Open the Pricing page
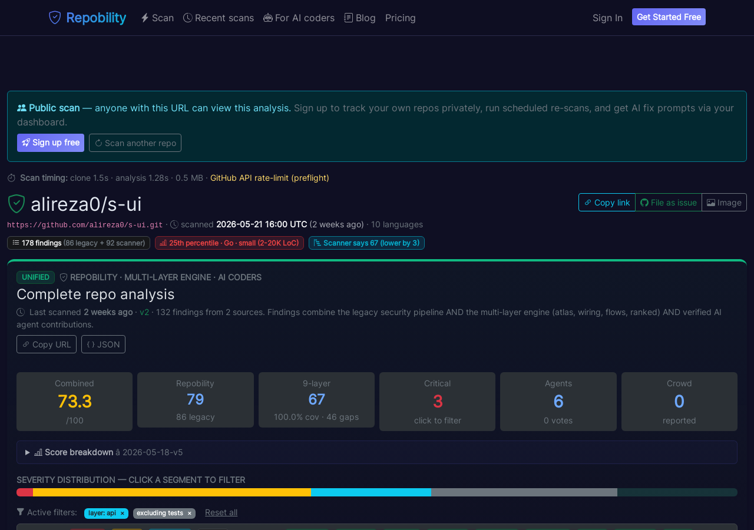Viewport: 754px width, 530px height. (401, 18)
